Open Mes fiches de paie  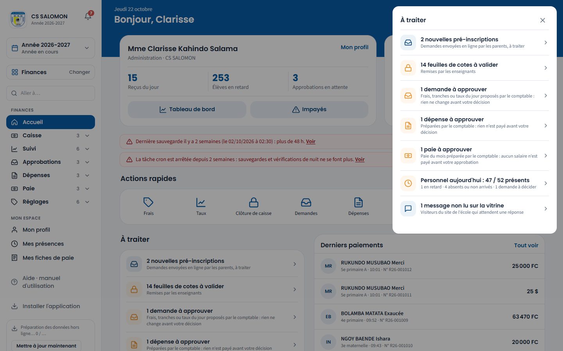coord(51,258)
